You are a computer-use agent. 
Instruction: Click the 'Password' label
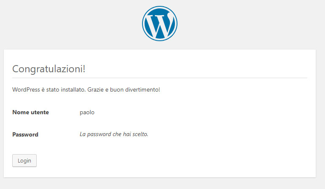click(25, 134)
